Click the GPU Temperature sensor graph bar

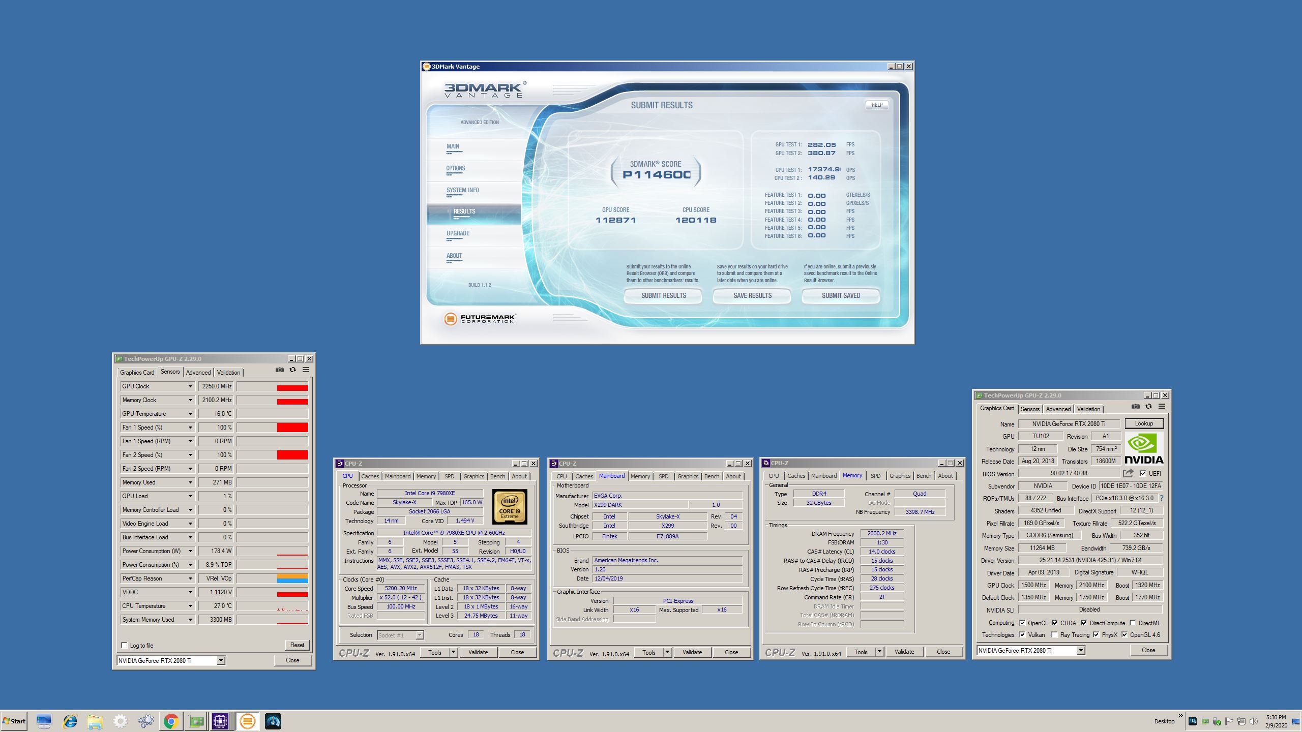[272, 414]
